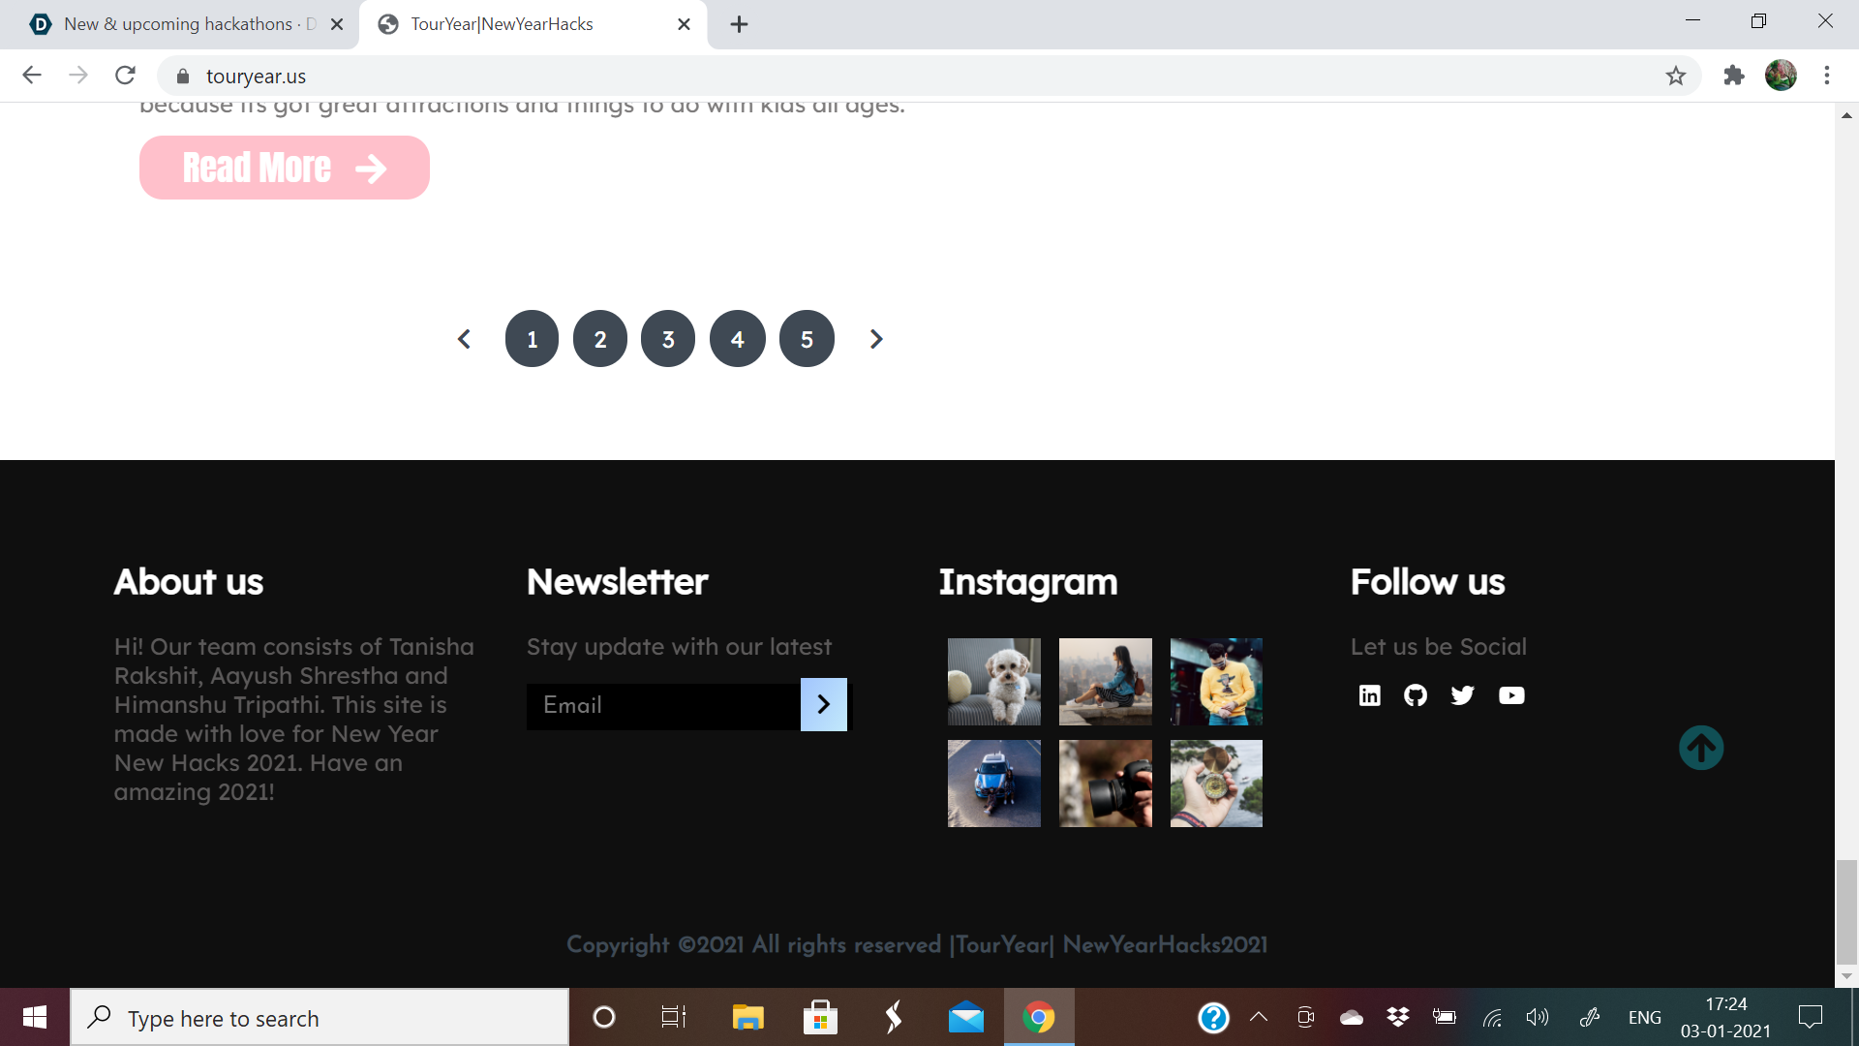Screen dimensions: 1859x1046
Task: Open the YouTube social icon
Action: (x=1510, y=695)
